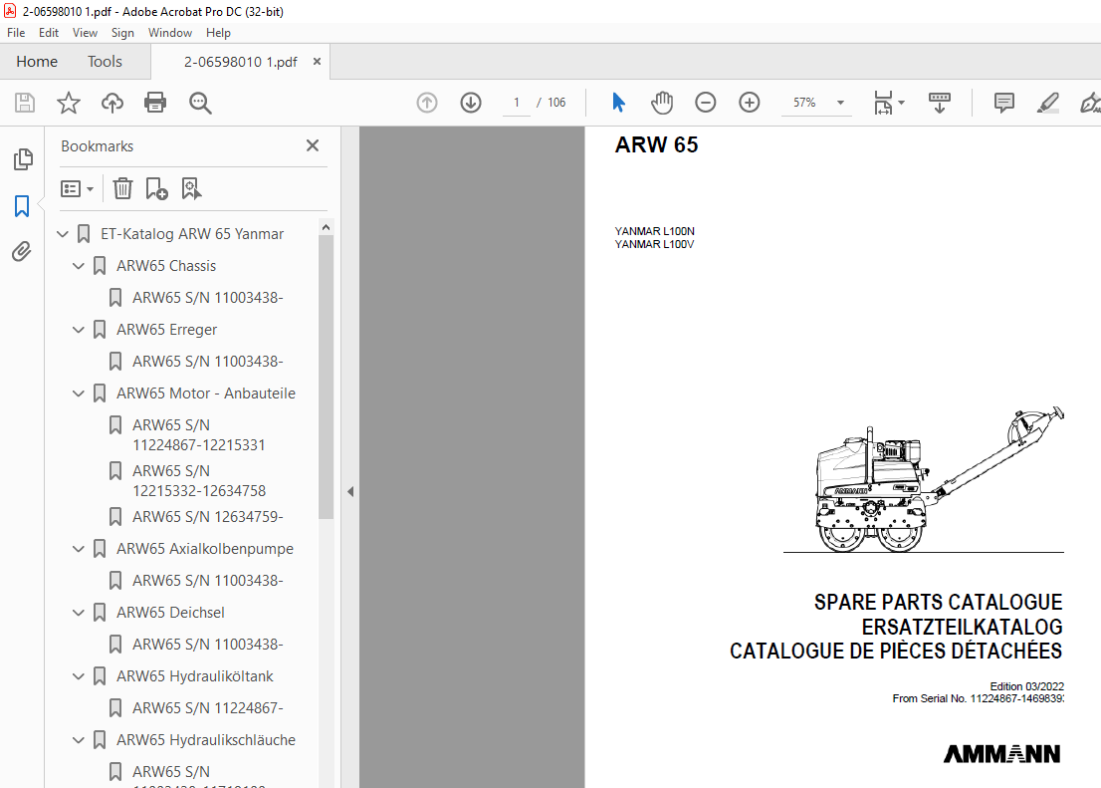The width and height of the screenshot is (1101, 788).
Task: Click the read mode scroll icon
Action: (940, 103)
